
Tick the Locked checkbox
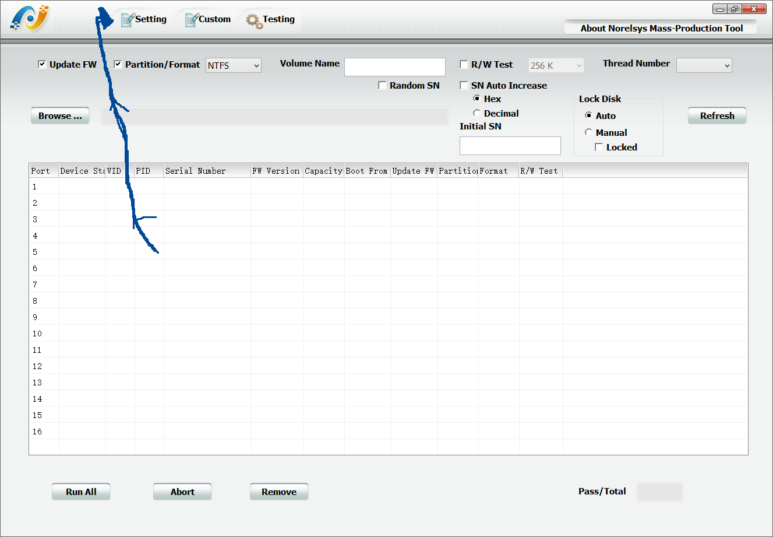pyautogui.click(x=599, y=147)
